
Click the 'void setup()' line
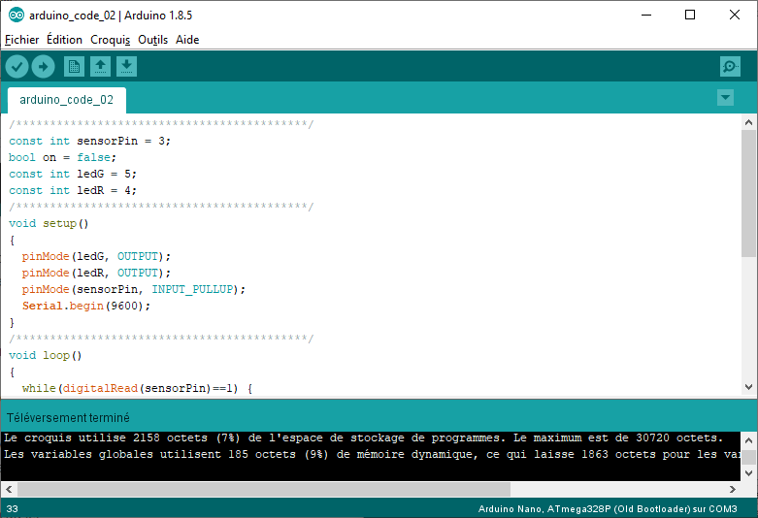tap(49, 224)
